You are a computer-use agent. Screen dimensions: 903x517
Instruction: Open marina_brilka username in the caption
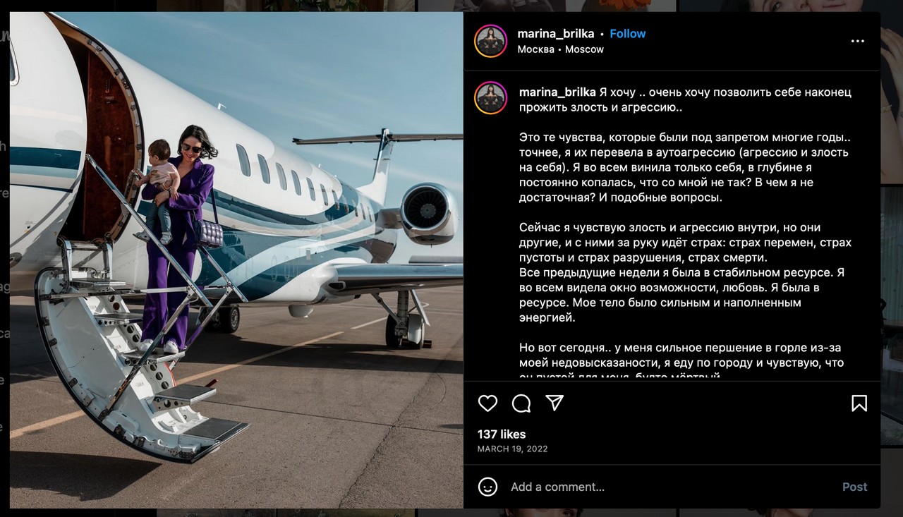click(x=557, y=92)
